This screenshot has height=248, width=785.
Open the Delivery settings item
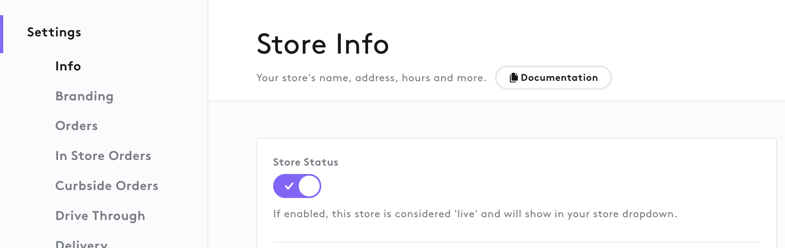coord(81,243)
